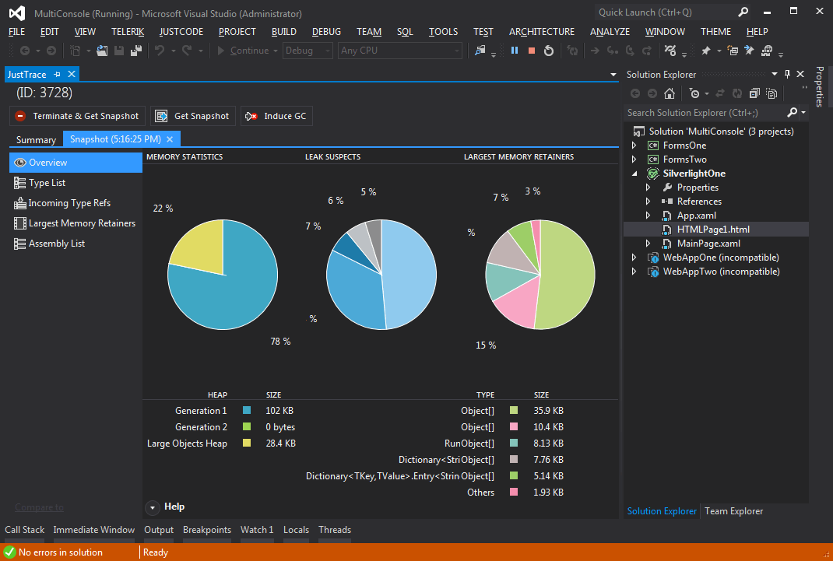The height and width of the screenshot is (561, 833).
Task: Open the Debug configuration dropdown
Action: coord(308,51)
